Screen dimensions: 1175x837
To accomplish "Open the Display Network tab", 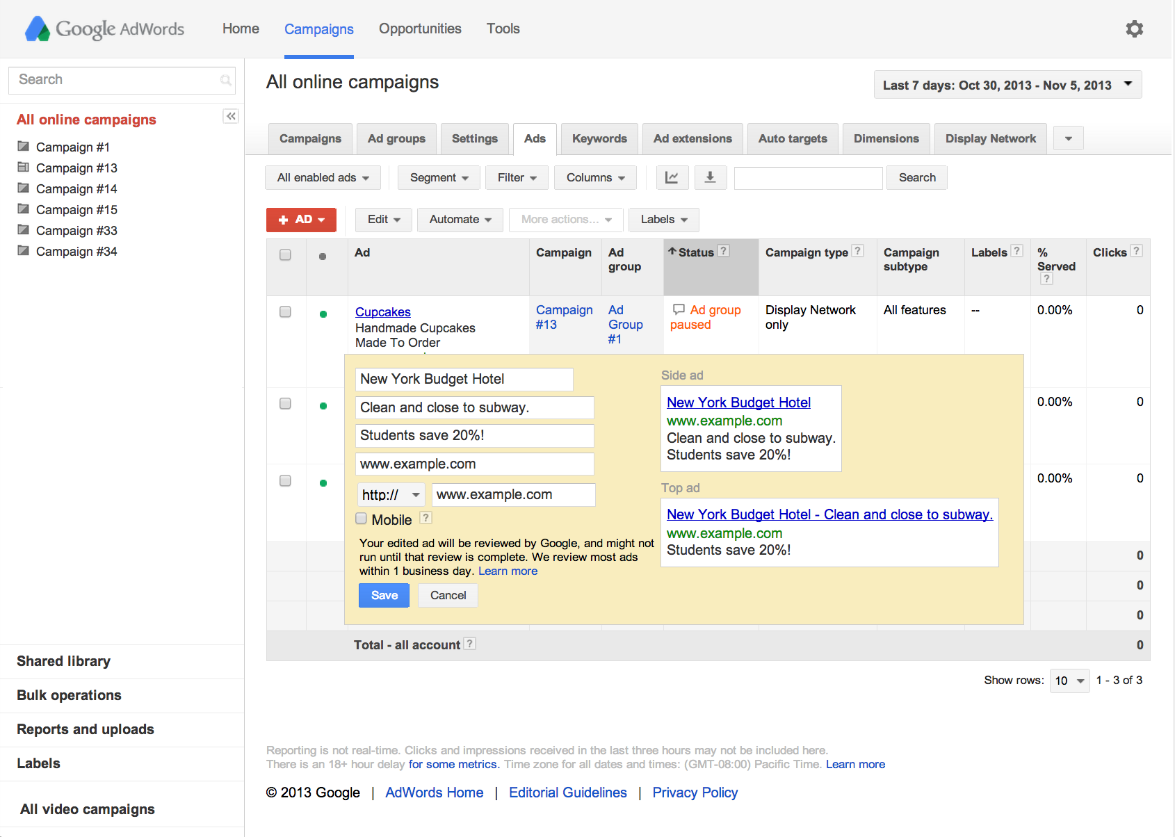I will click(x=991, y=139).
